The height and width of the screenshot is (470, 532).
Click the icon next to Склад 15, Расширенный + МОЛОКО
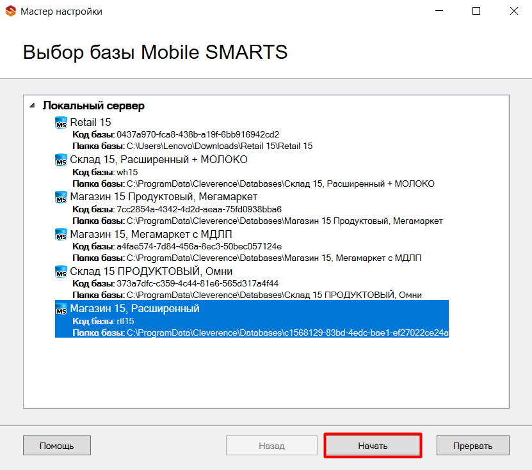61,160
